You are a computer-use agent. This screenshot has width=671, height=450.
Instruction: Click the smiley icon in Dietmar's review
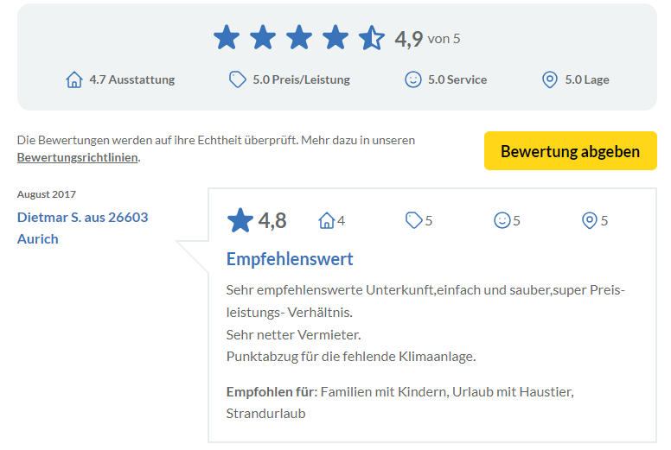tap(502, 220)
